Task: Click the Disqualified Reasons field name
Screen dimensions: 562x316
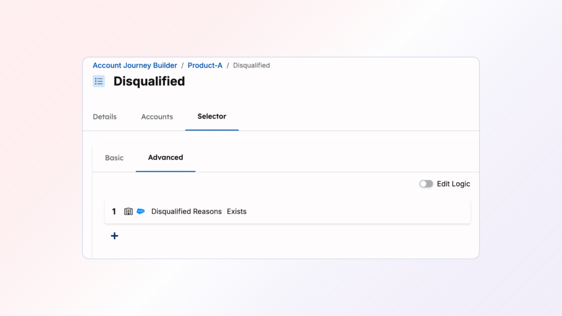Action: coord(187,211)
